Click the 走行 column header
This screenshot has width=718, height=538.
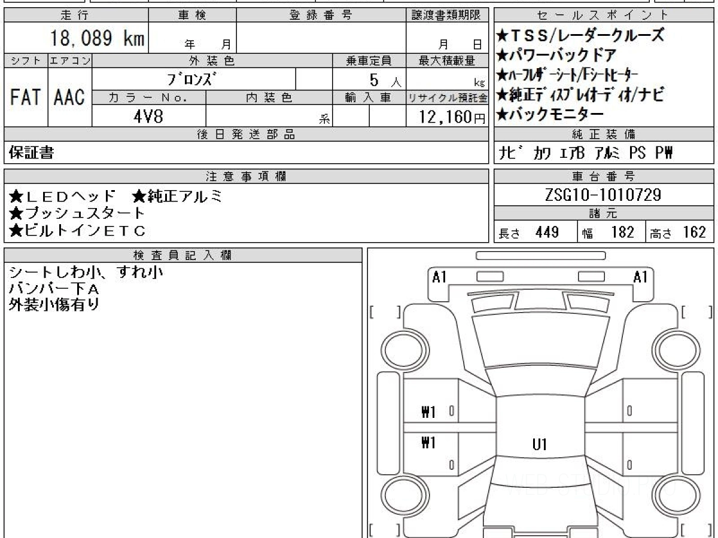coord(75,16)
